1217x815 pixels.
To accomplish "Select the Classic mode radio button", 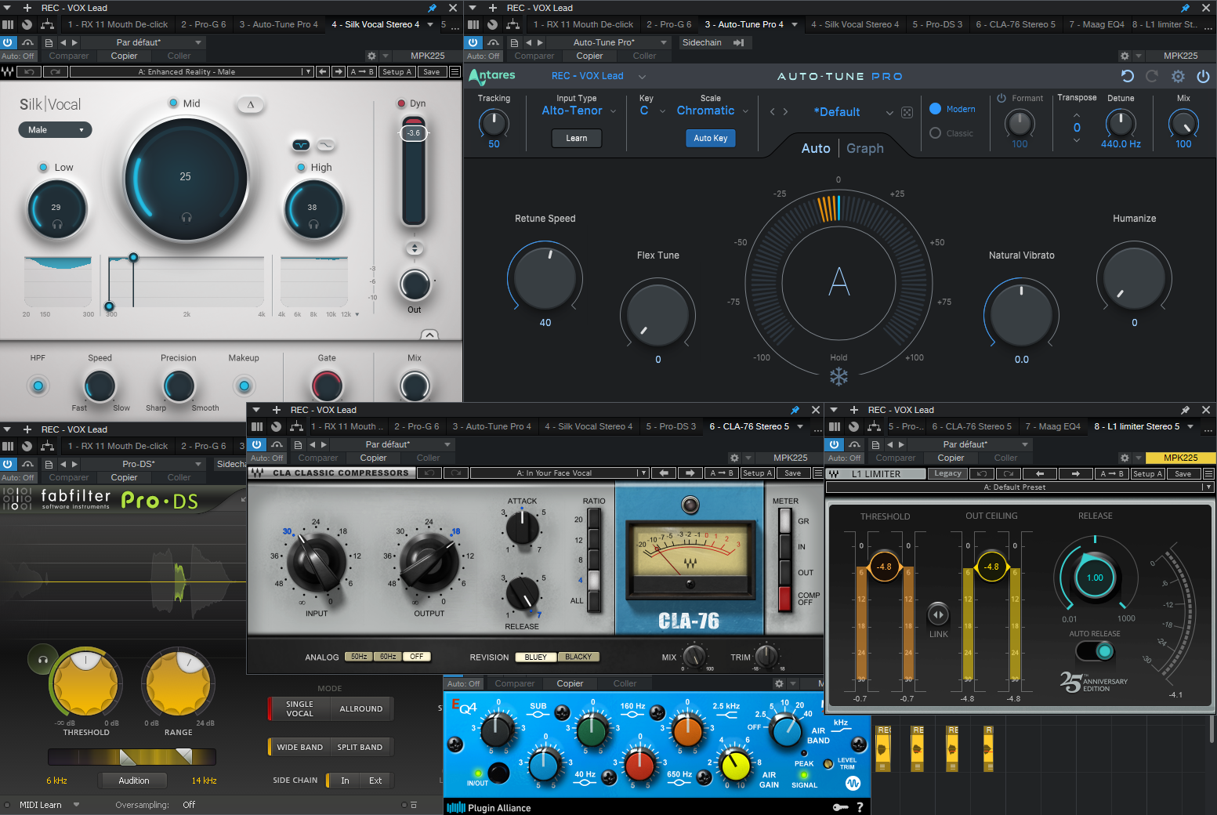I will (935, 133).
